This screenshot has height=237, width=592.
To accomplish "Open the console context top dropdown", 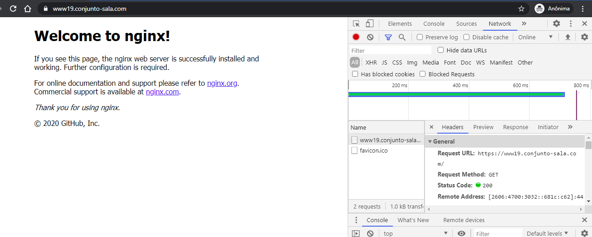I will 415,233.
